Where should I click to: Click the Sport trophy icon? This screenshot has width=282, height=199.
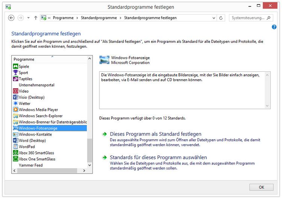click(x=16, y=72)
